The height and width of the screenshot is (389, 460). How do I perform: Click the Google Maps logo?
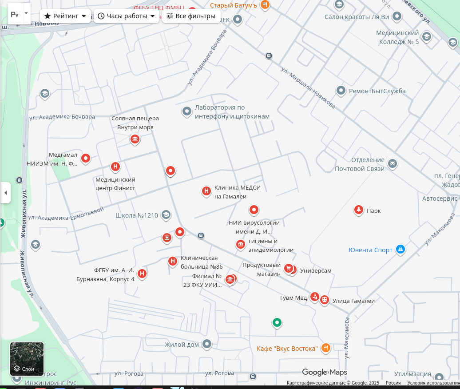[x=325, y=372]
